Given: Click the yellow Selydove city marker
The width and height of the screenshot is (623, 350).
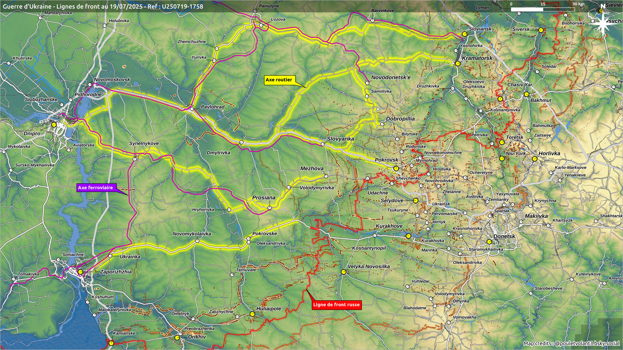Looking at the screenshot, I should click(415, 201).
